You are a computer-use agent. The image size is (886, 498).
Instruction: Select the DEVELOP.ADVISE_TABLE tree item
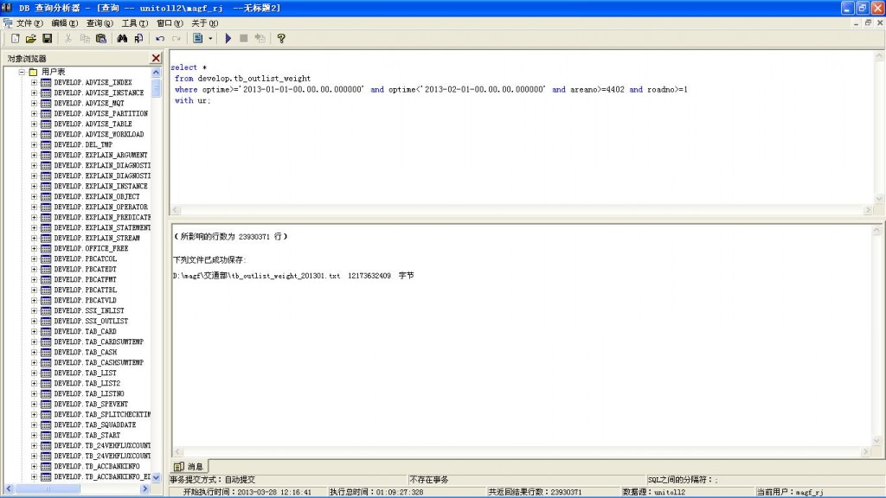[93, 124]
